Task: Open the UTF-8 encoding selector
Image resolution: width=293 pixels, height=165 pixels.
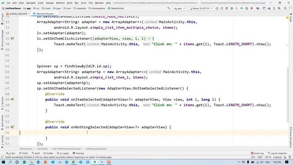Action: 268,157
